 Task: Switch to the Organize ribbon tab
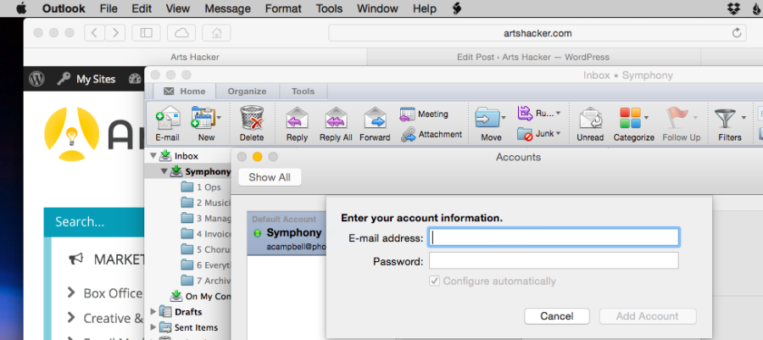tap(248, 92)
